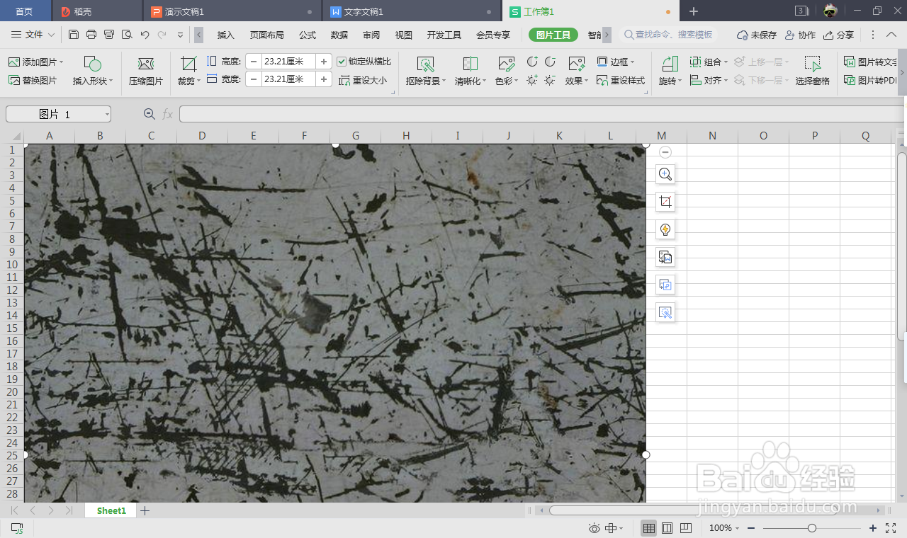Add new sheet with plus button
Screen dimensions: 907x538
click(145, 510)
